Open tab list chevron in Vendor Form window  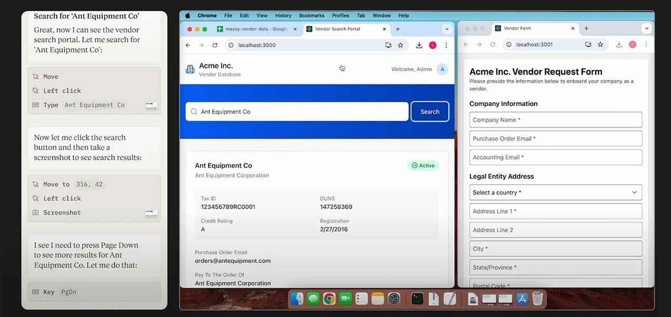coord(647,29)
